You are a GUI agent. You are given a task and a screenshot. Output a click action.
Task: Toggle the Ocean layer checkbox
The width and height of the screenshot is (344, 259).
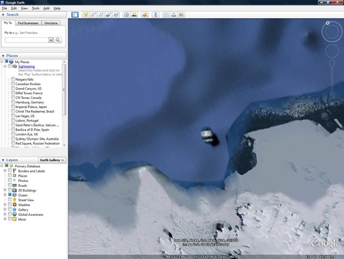coord(10,194)
